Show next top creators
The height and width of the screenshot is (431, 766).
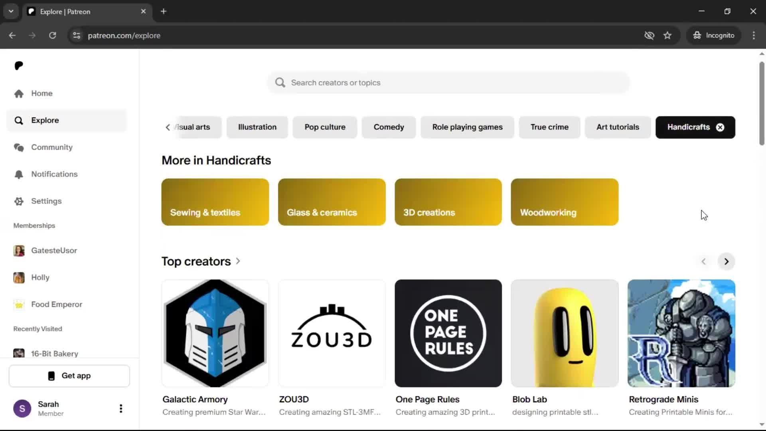tap(726, 261)
